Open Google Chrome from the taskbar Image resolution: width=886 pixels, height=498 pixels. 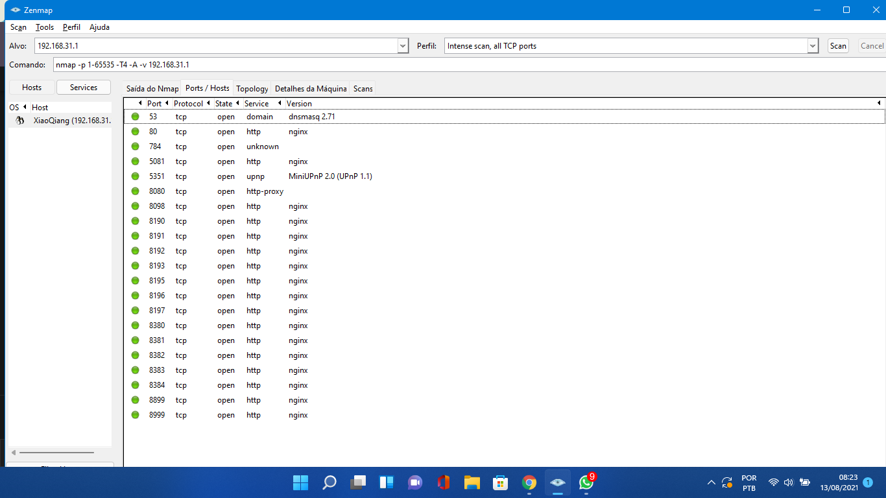(529, 482)
